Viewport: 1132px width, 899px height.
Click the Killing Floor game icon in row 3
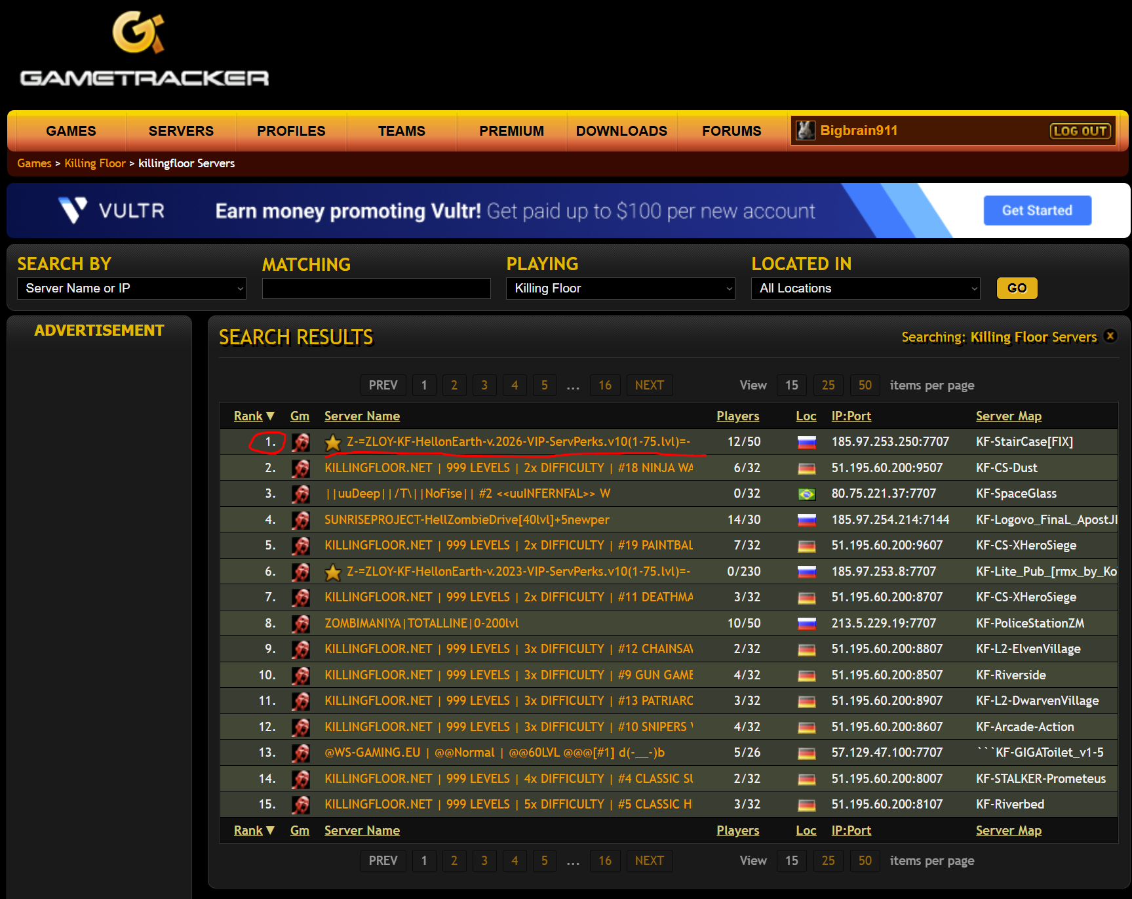point(301,494)
